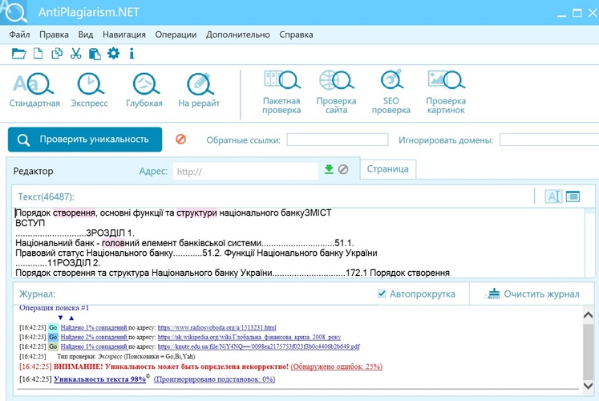Open the Файл menu
This screenshot has height=401, width=599.
click(x=19, y=34)
